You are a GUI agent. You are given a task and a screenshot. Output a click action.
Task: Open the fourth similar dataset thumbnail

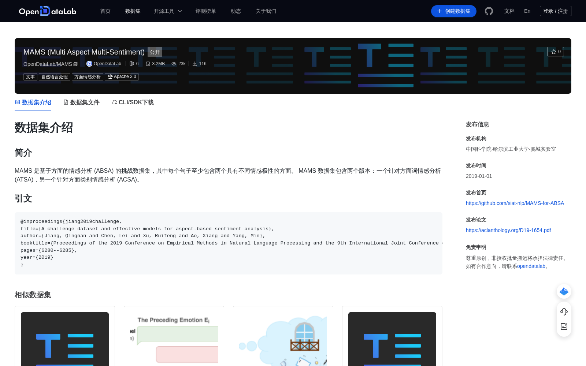tap(392, 339)
